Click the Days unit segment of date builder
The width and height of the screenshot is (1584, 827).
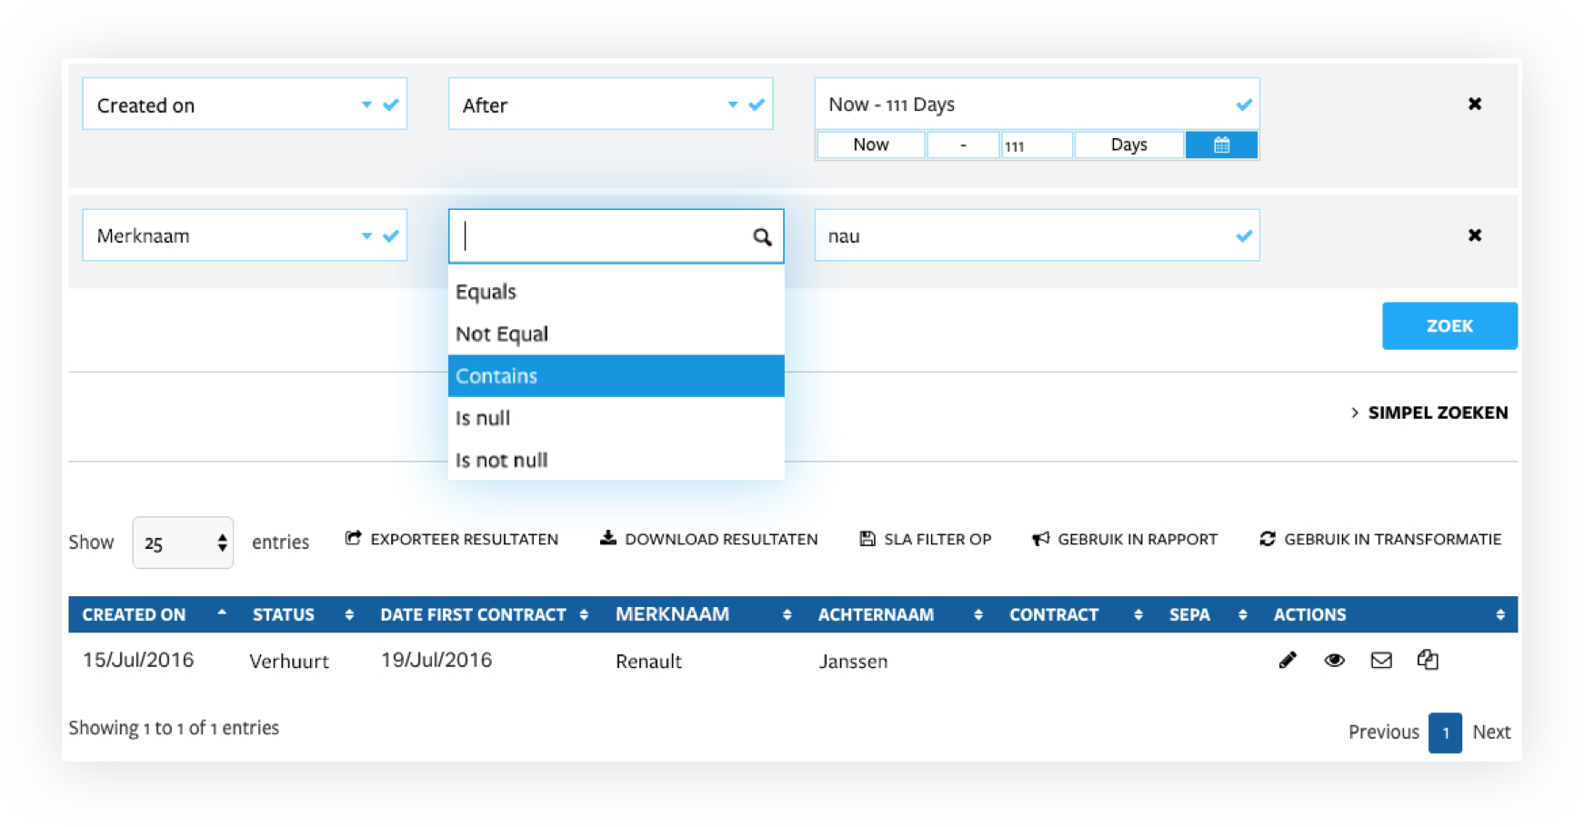(x=1129, y=144)
